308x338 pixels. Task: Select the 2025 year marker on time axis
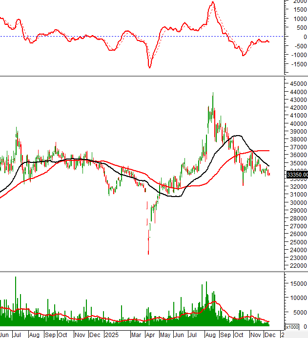click(x=112, y=335)
